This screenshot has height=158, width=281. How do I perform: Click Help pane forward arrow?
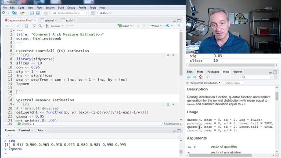pos(195,77)
